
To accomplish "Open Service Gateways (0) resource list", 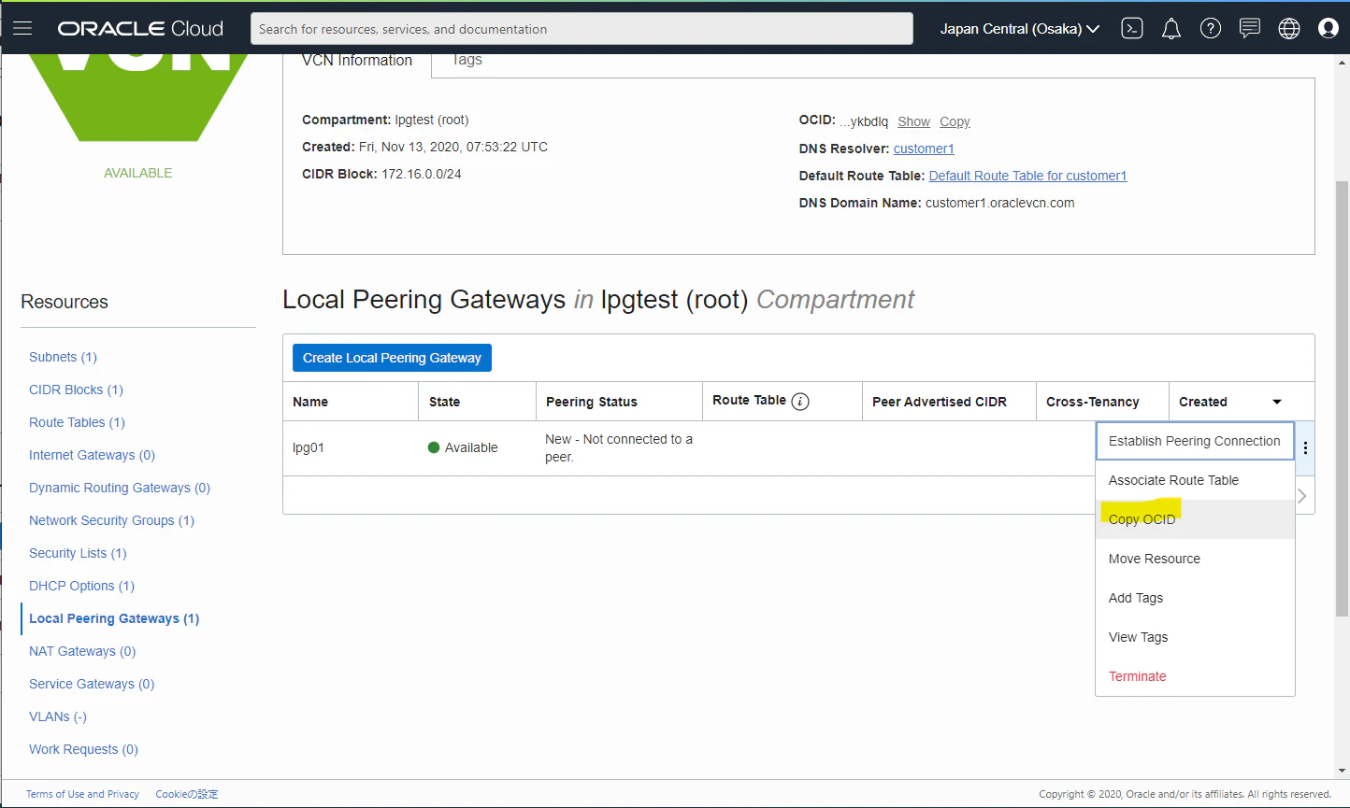I will tap(92, 684).
